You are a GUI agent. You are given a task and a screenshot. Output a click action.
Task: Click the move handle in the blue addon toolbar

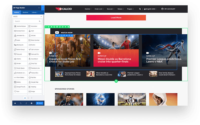[x=56, y=35]
